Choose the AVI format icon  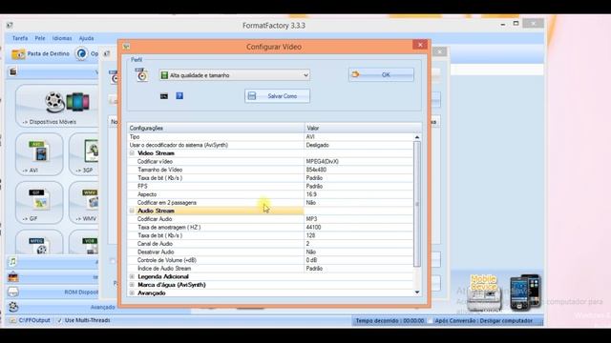[39, 151]
